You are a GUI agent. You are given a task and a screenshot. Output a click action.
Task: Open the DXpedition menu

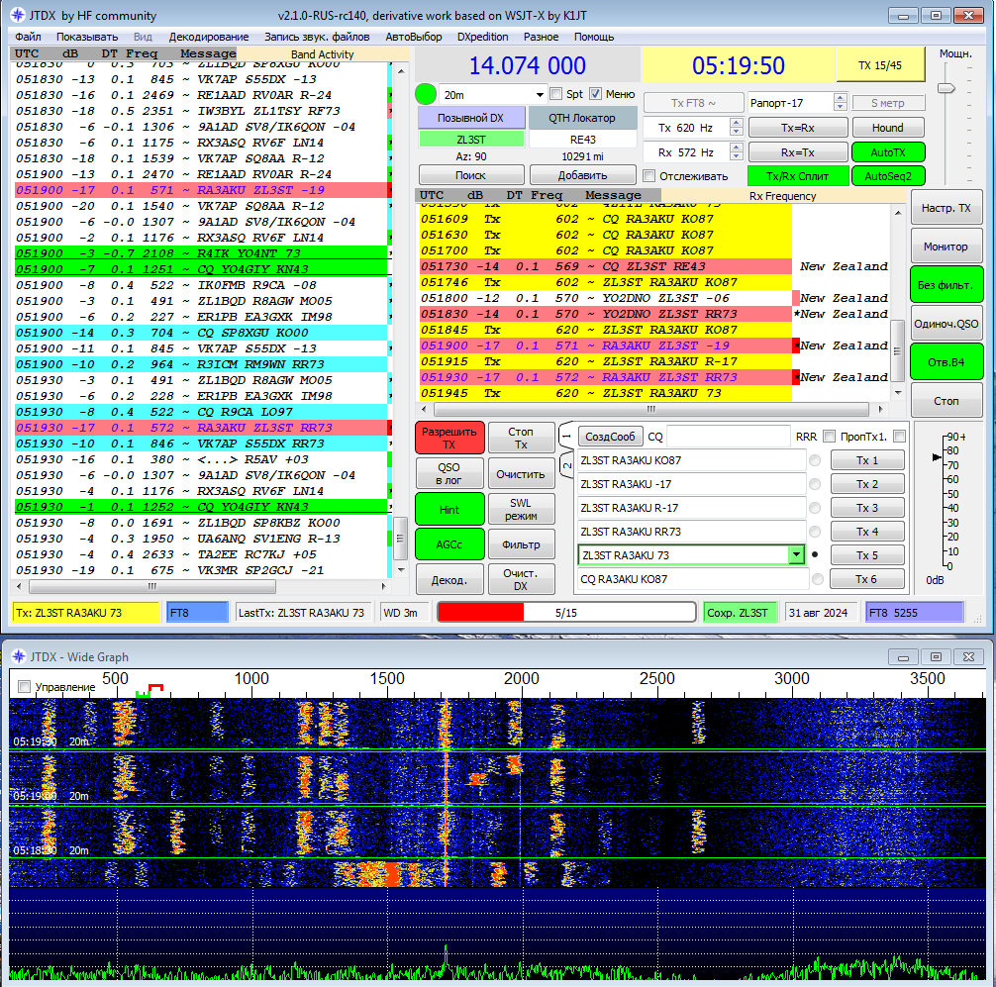click(483, 37)
